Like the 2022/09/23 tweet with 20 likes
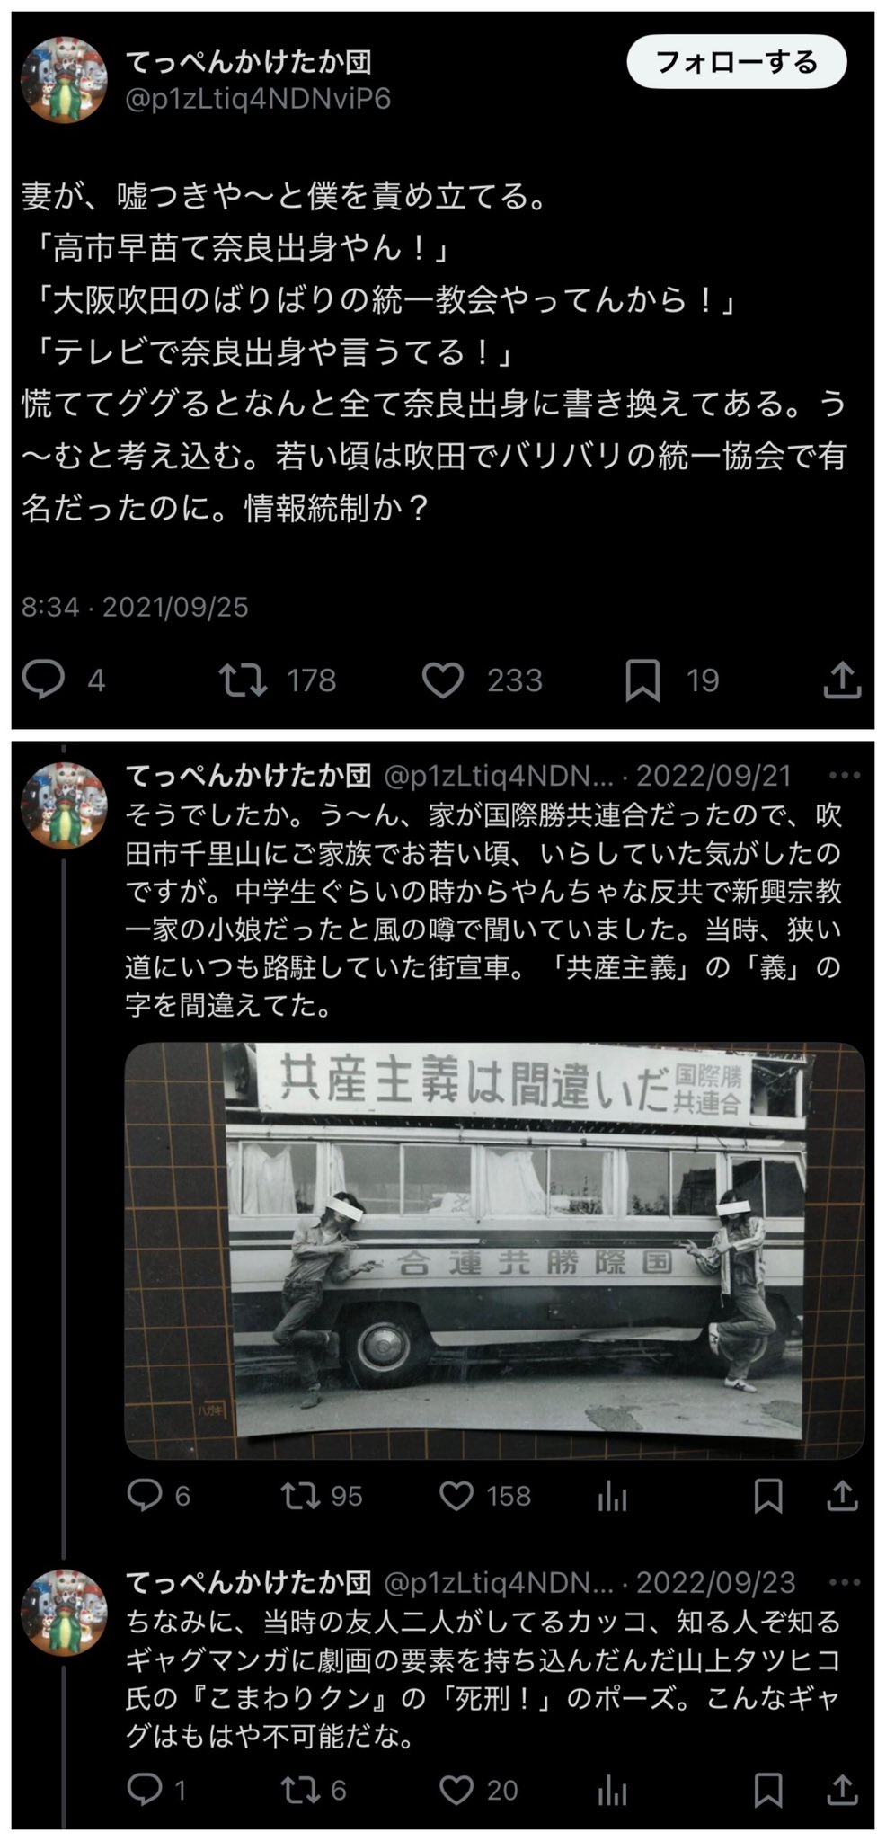886x1841 pixels. point(456,1790)
